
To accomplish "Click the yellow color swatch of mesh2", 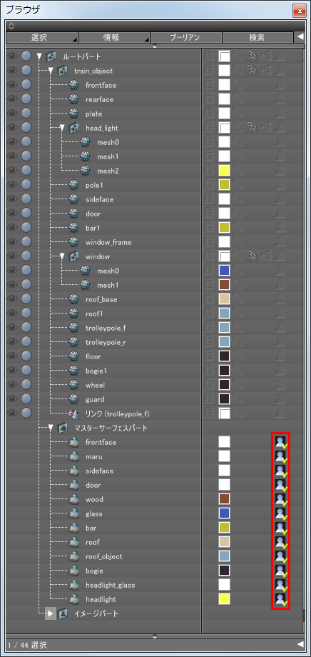I will pyautogui.click(x=225, y=171).
